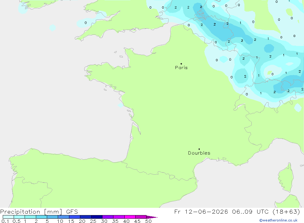Click the legend label '10'
This screenshot has height=223, width=304.
[60, 221]
